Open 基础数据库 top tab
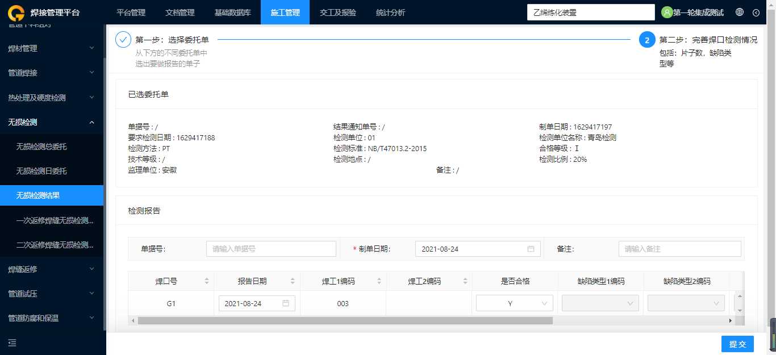 232,12
